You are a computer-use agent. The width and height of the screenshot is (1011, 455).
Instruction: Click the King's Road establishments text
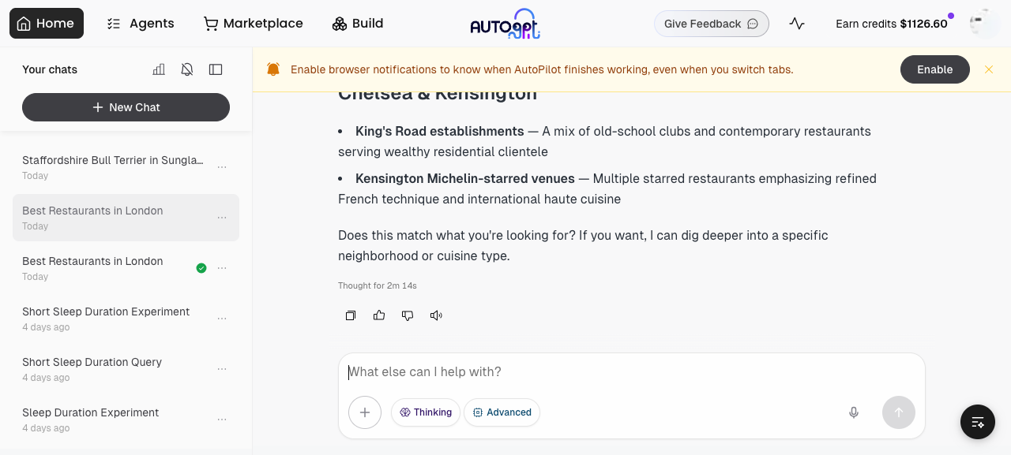(x=439, y=132)
